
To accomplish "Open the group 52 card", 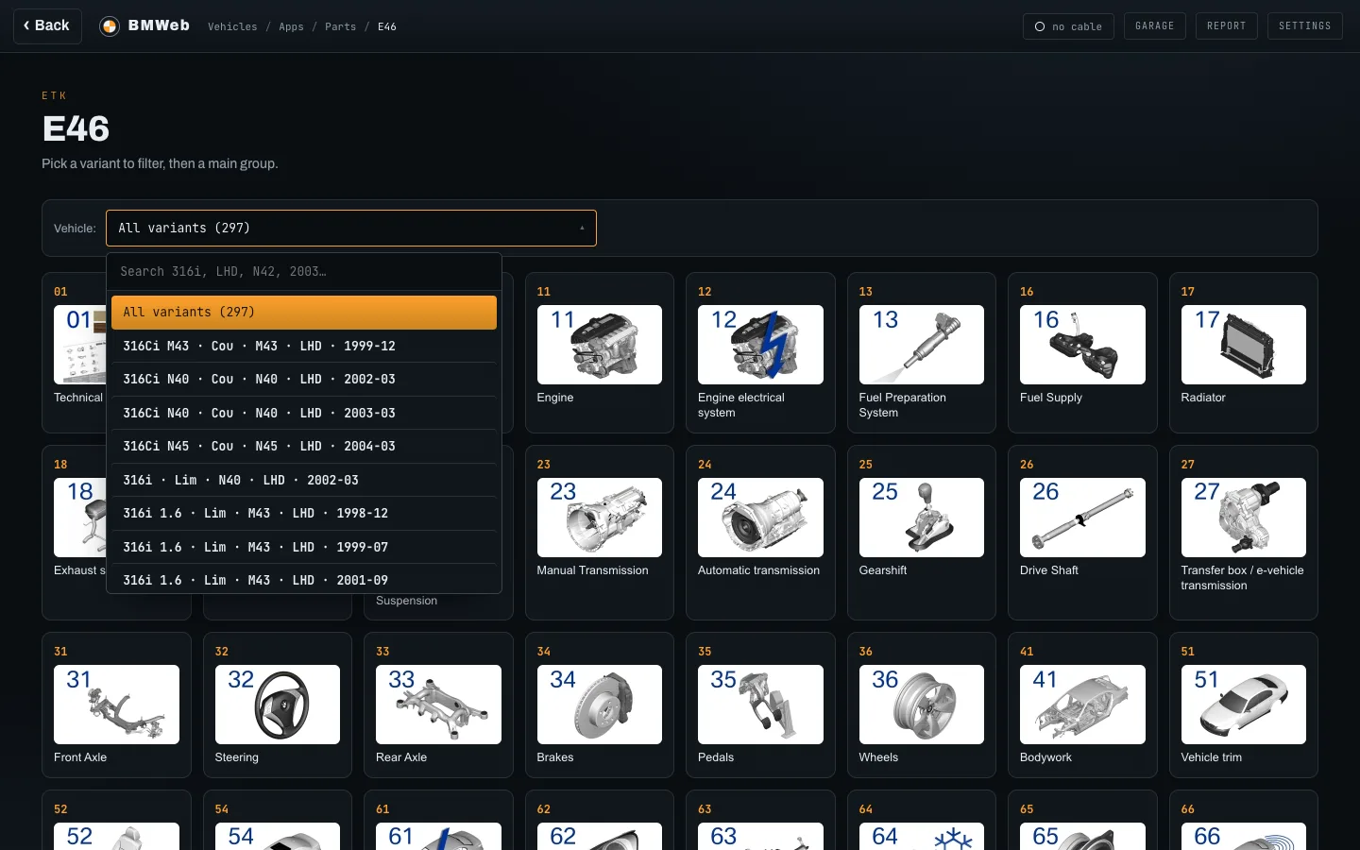I will point(116,821).
